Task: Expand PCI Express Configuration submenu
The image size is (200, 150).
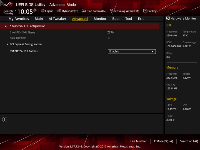Action: (x=26, y=44)
